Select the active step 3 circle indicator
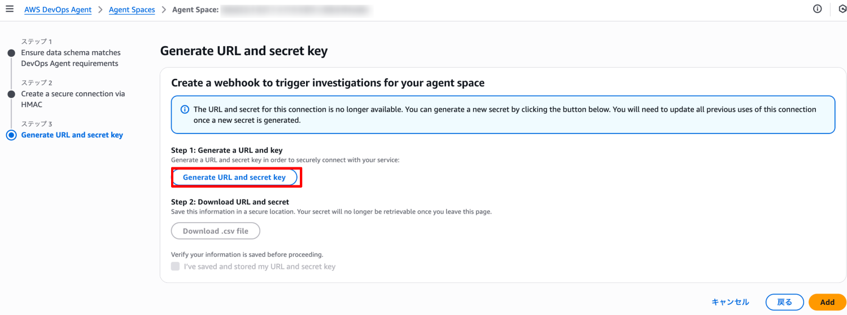Viewport: 847px width, 315px height. (x=11, y=135)
